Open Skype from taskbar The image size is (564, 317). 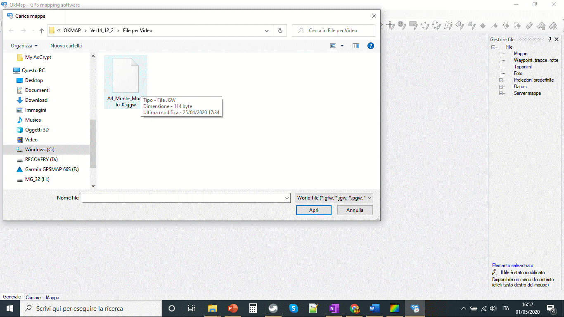tap(294, 308)
